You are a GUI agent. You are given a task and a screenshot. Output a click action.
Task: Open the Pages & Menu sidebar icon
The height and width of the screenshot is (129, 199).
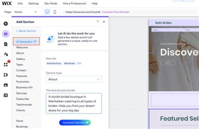click(6, 44)
